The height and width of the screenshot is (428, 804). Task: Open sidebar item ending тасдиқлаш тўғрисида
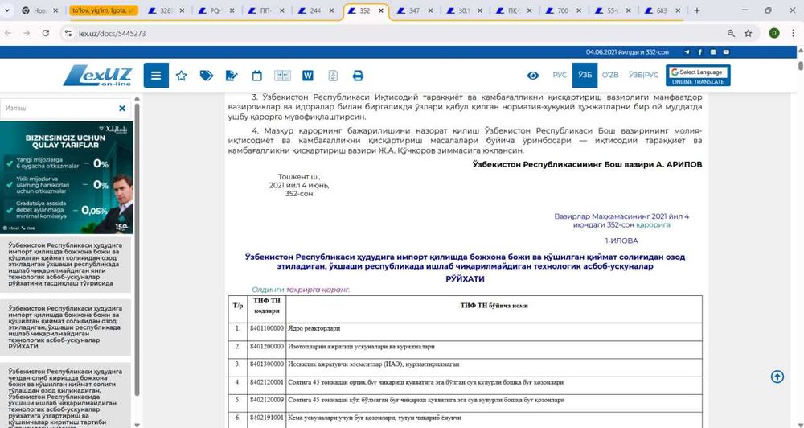pos(65,264)
